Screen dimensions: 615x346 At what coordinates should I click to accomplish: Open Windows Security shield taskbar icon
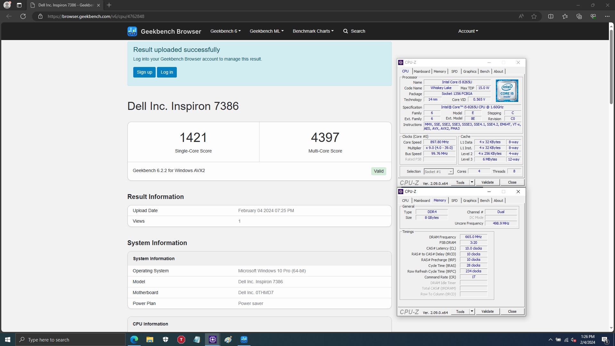[x=166, y=340]
